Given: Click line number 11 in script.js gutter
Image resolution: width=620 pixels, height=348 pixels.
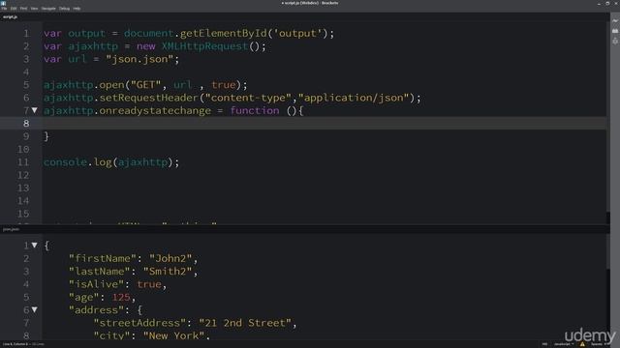Looking at the screenshot, I should click(23, 162).
